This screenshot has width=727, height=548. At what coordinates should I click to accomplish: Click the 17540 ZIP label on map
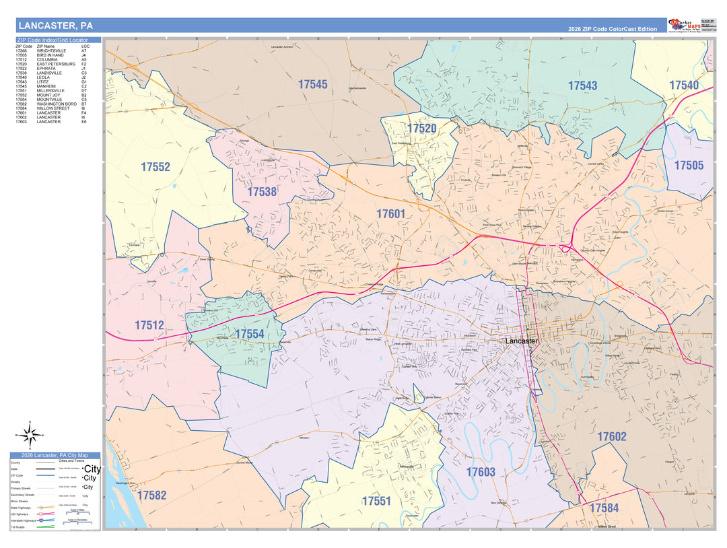[684, 85]
